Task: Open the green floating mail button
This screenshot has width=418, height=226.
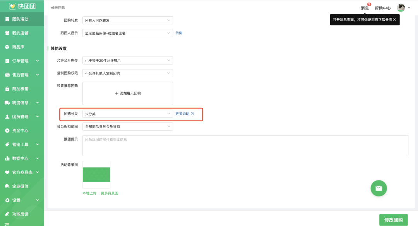Action: [379, 188]
